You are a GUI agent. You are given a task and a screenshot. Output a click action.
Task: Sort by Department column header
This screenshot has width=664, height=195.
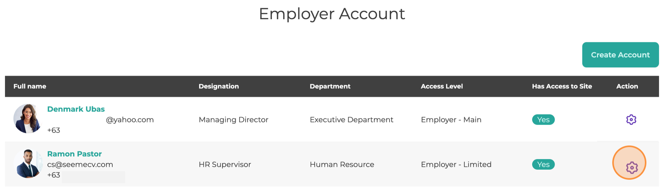coord(330,86)
